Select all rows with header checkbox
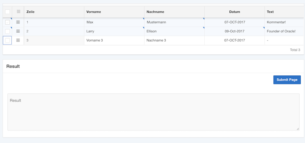 click(x=8, y=12)
